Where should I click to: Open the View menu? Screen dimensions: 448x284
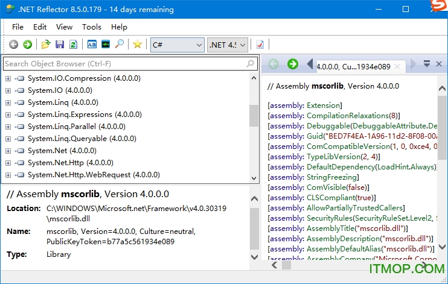point(64,27)
